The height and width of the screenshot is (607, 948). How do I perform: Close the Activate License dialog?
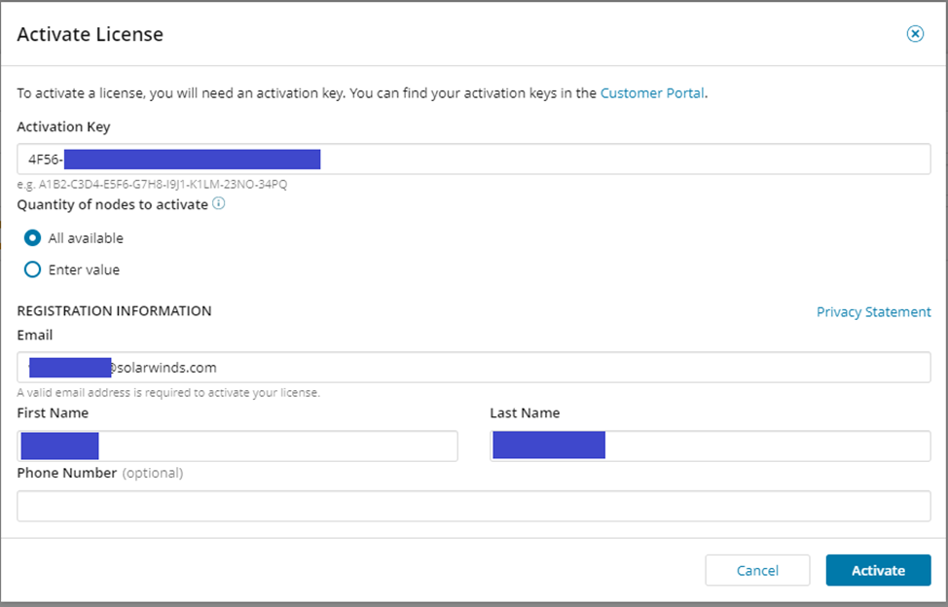click(x=915, y=33)
